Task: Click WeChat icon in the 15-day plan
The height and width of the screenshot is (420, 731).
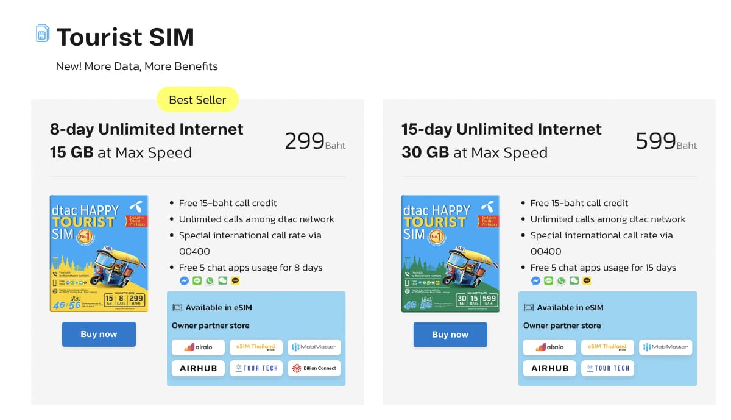Action: (x=574, y=281)
